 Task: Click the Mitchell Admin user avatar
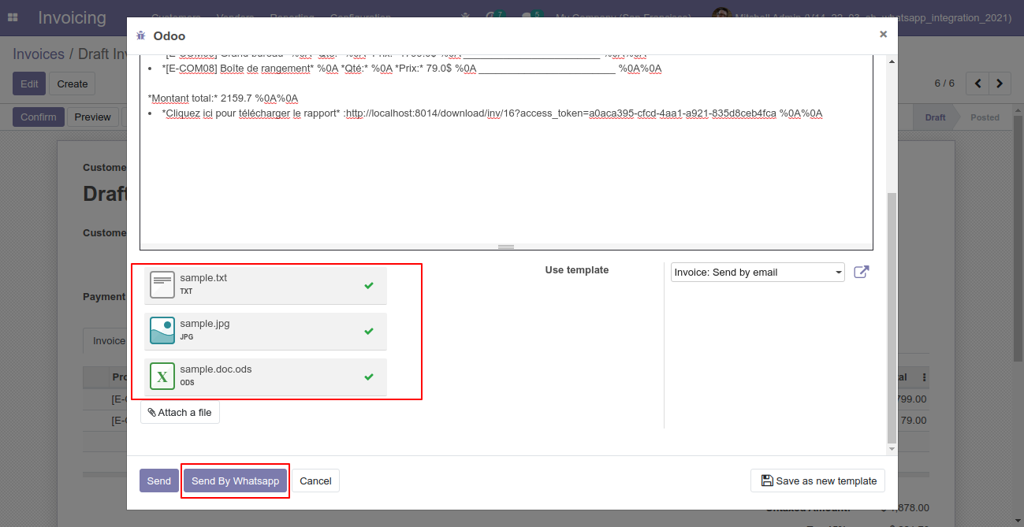(x=721, y=17)
